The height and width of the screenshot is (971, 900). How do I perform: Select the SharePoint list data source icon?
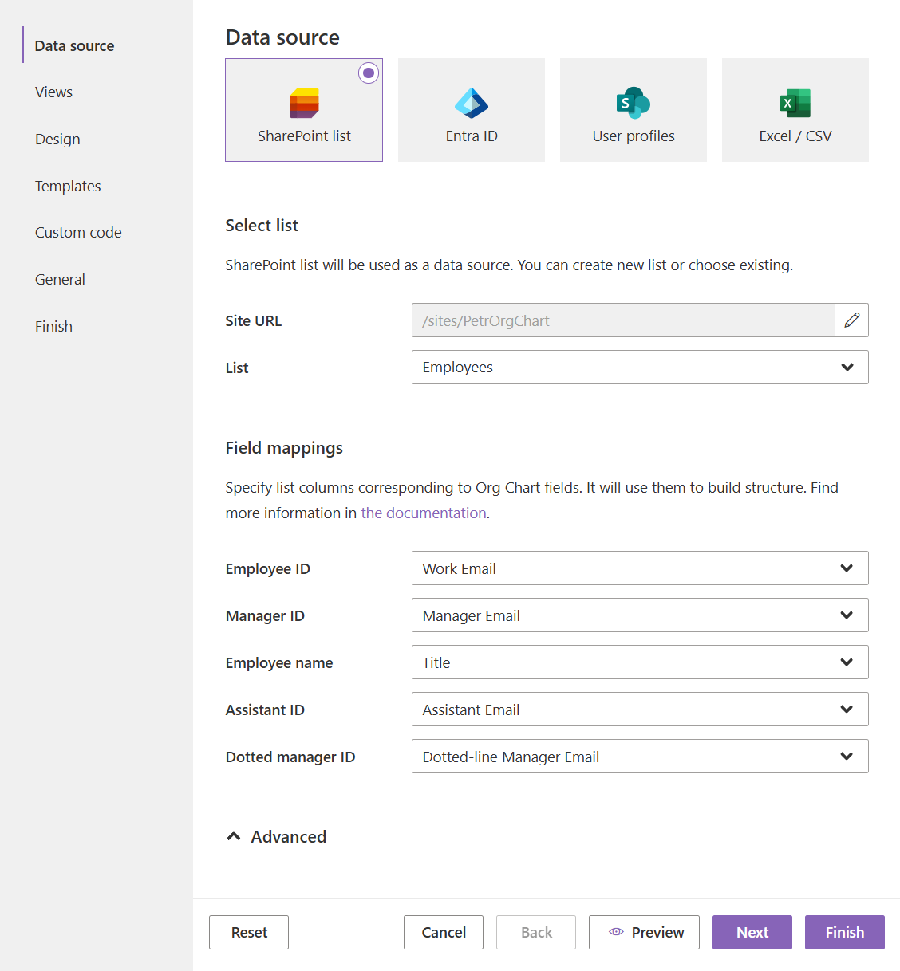[x=304, y=103]
